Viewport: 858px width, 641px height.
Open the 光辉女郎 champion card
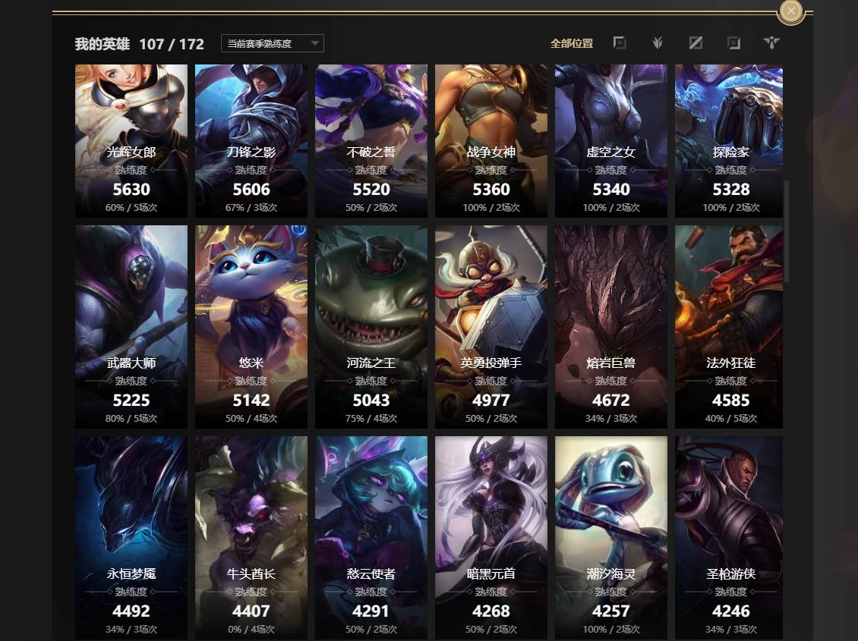pyautogui.click(x=131, y=141)
